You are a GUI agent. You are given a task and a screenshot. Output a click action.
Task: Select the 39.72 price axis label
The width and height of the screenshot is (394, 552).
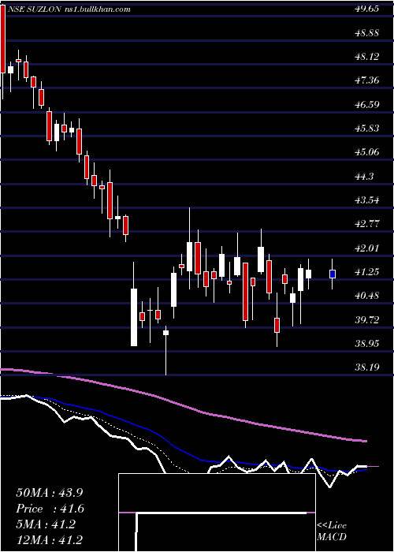(366, 319)
